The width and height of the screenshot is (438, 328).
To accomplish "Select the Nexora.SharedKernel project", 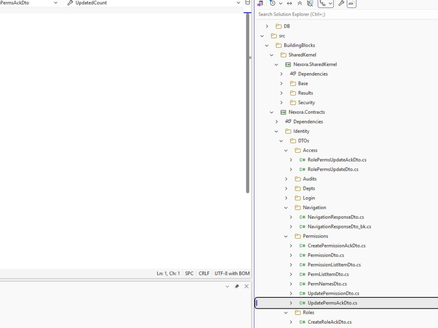I will [x=315, y=64].
